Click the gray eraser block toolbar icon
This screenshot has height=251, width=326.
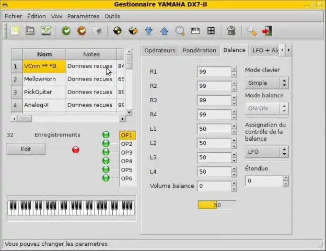coord(97,31)
